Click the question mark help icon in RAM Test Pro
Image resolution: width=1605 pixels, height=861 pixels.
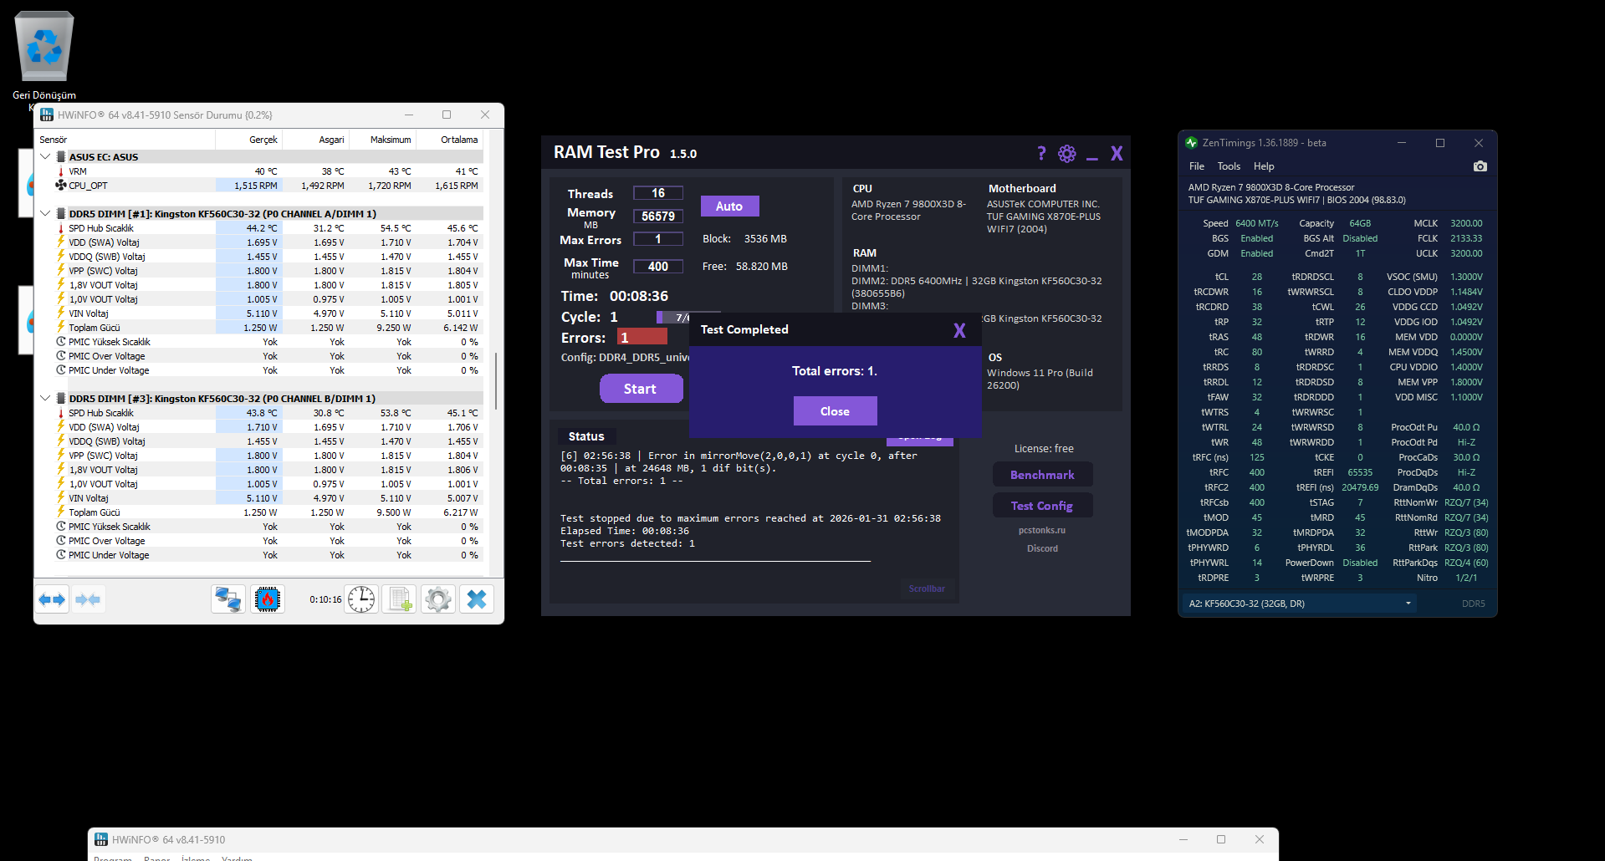click(1041, 153)
